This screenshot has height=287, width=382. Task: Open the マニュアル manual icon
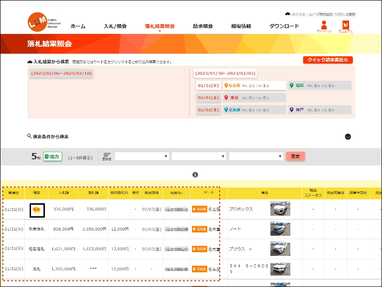[x=345, y=26]
